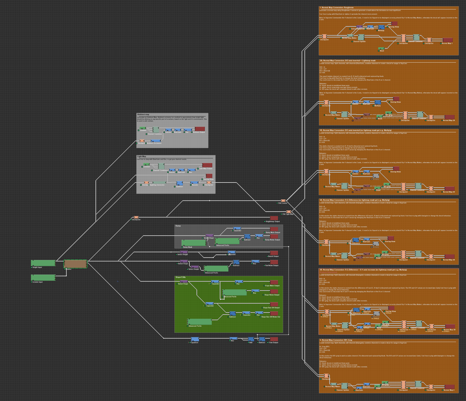Click the '3A. Normal-Map-Conversion' group title
This screenshot has height=401, width=466.
point(354,200)
